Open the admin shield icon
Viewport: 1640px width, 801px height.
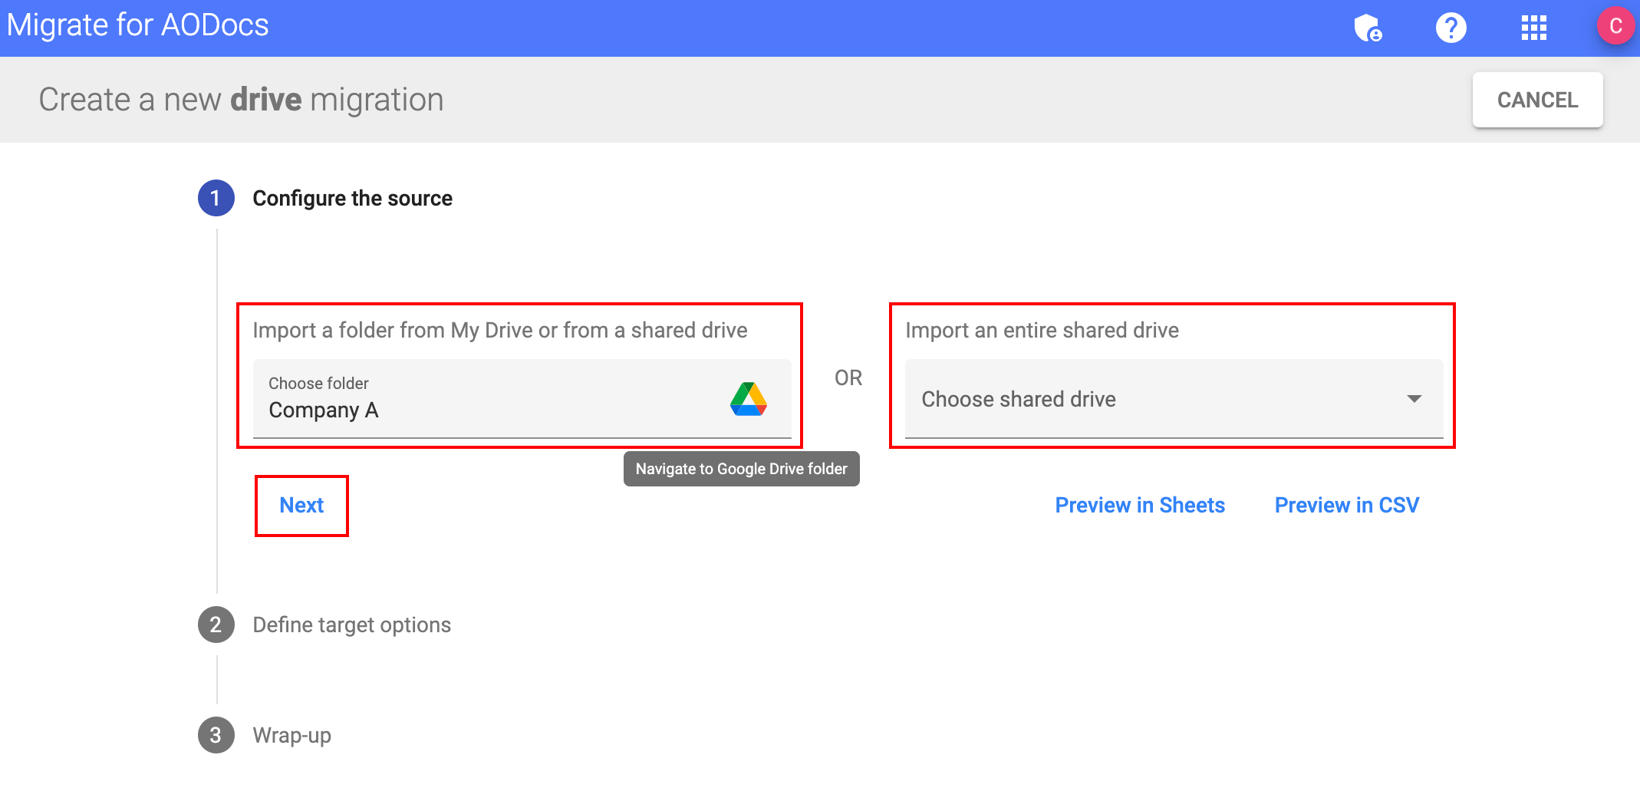(x=1368, y=28)
